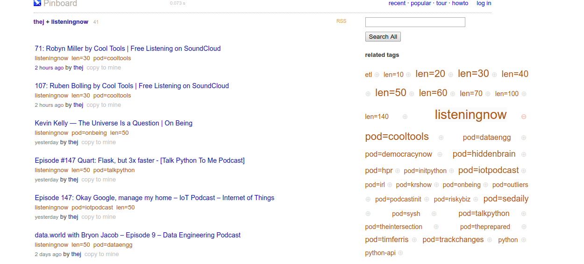This screenshot has width=584, height=264.
Task: Open Kevin Kelly — The Universe Is a Question
Action: click(114, 123)
